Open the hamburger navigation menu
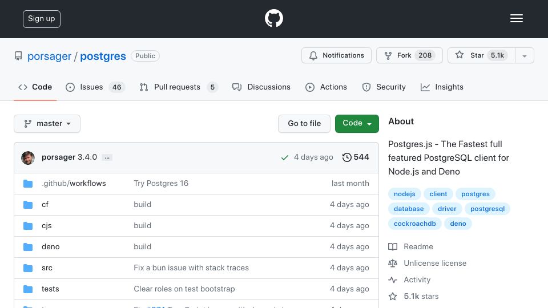Screen dimensions: 548x308 [516, 18]
